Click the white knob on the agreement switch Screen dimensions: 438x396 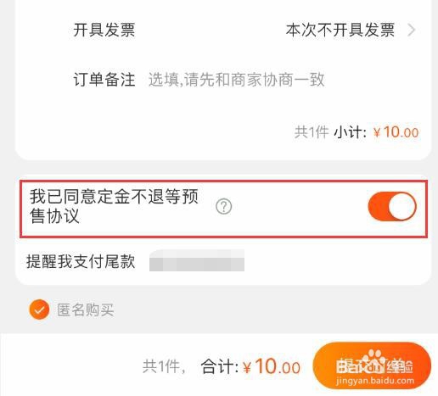point(401,206)
